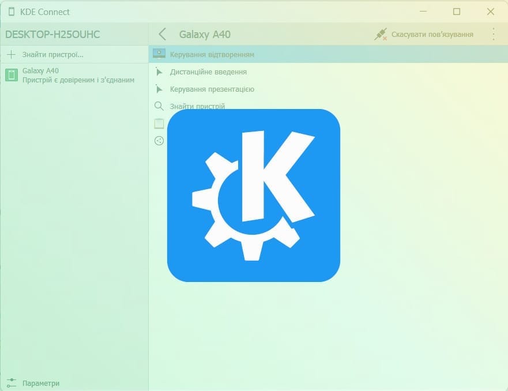508x391 pixels.
Task: Click the unpair plug icon
Action: point(380,35)
